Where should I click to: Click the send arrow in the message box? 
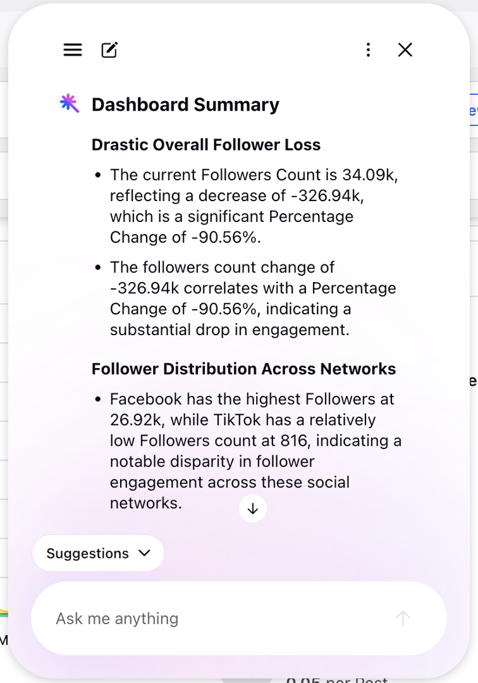403,618
